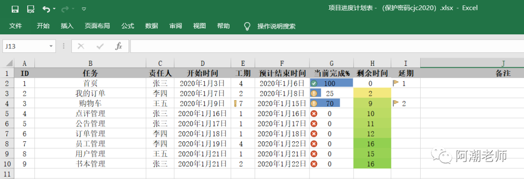Image resolution: width=524 pixels, height=179 pixels.
Task: Click the 责任人 header cell
Action: [160, 74]
